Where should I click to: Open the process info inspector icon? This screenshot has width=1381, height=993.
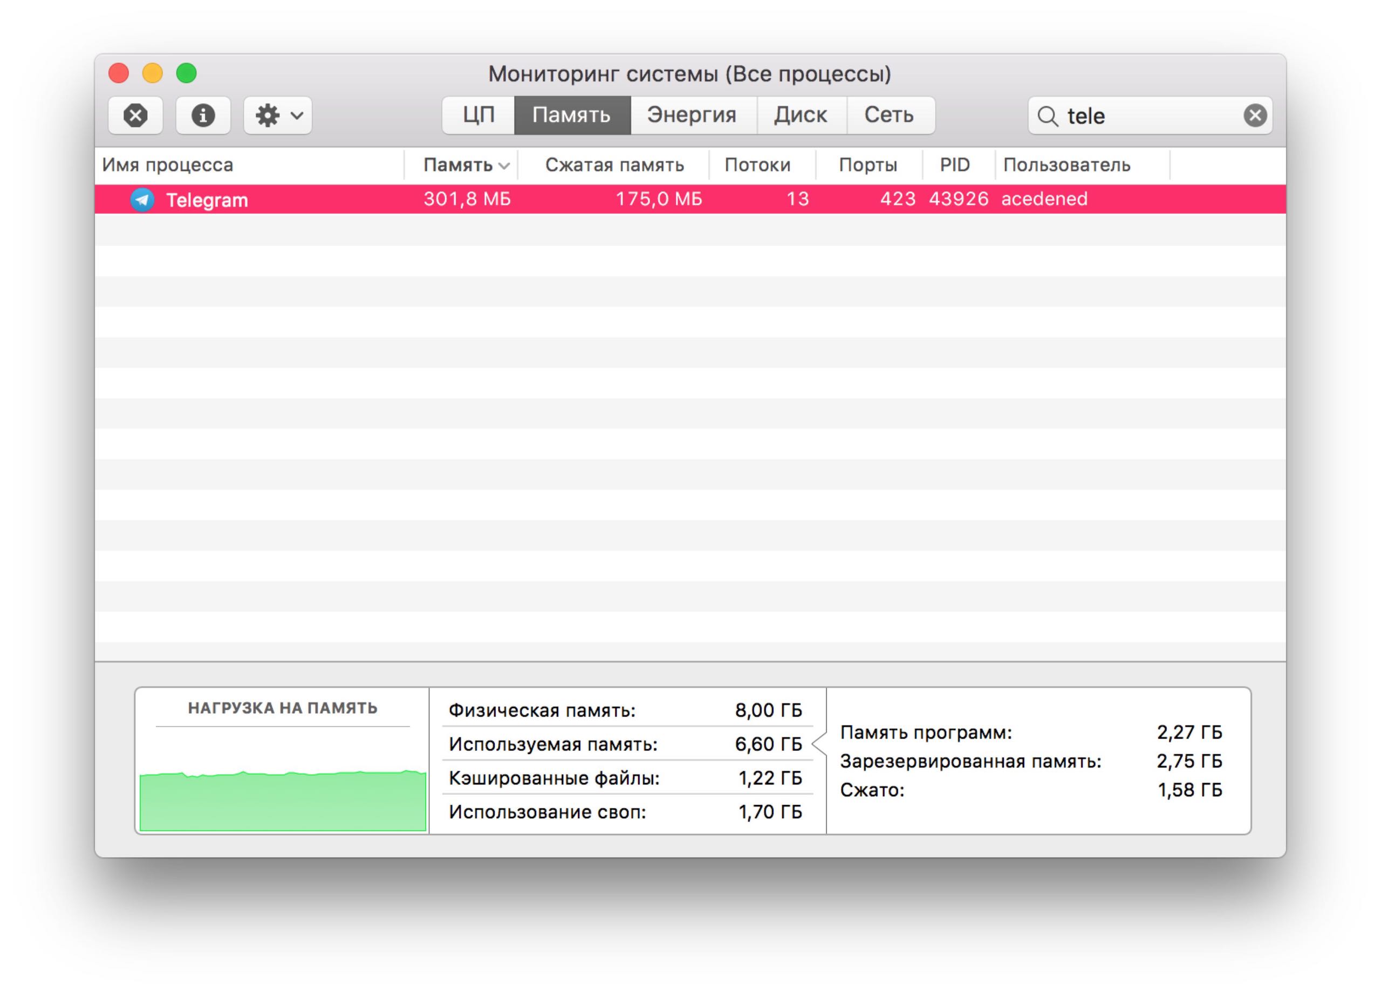[203, 115]
